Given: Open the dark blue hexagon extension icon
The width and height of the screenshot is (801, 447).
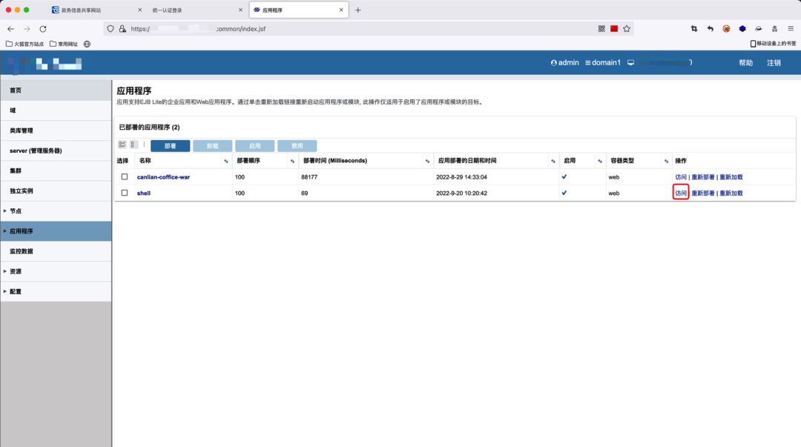Looking at the screenshot, I should point(742,29).
